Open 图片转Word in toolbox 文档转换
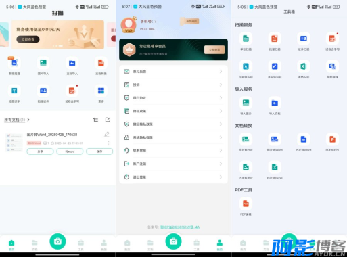This screenshot has height=257, width=347. click(275, 139)
